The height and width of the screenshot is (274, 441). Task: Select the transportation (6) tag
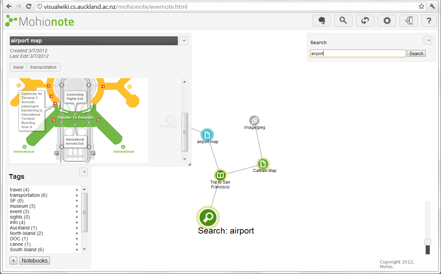pyautogui.click(x=29, y=195)
